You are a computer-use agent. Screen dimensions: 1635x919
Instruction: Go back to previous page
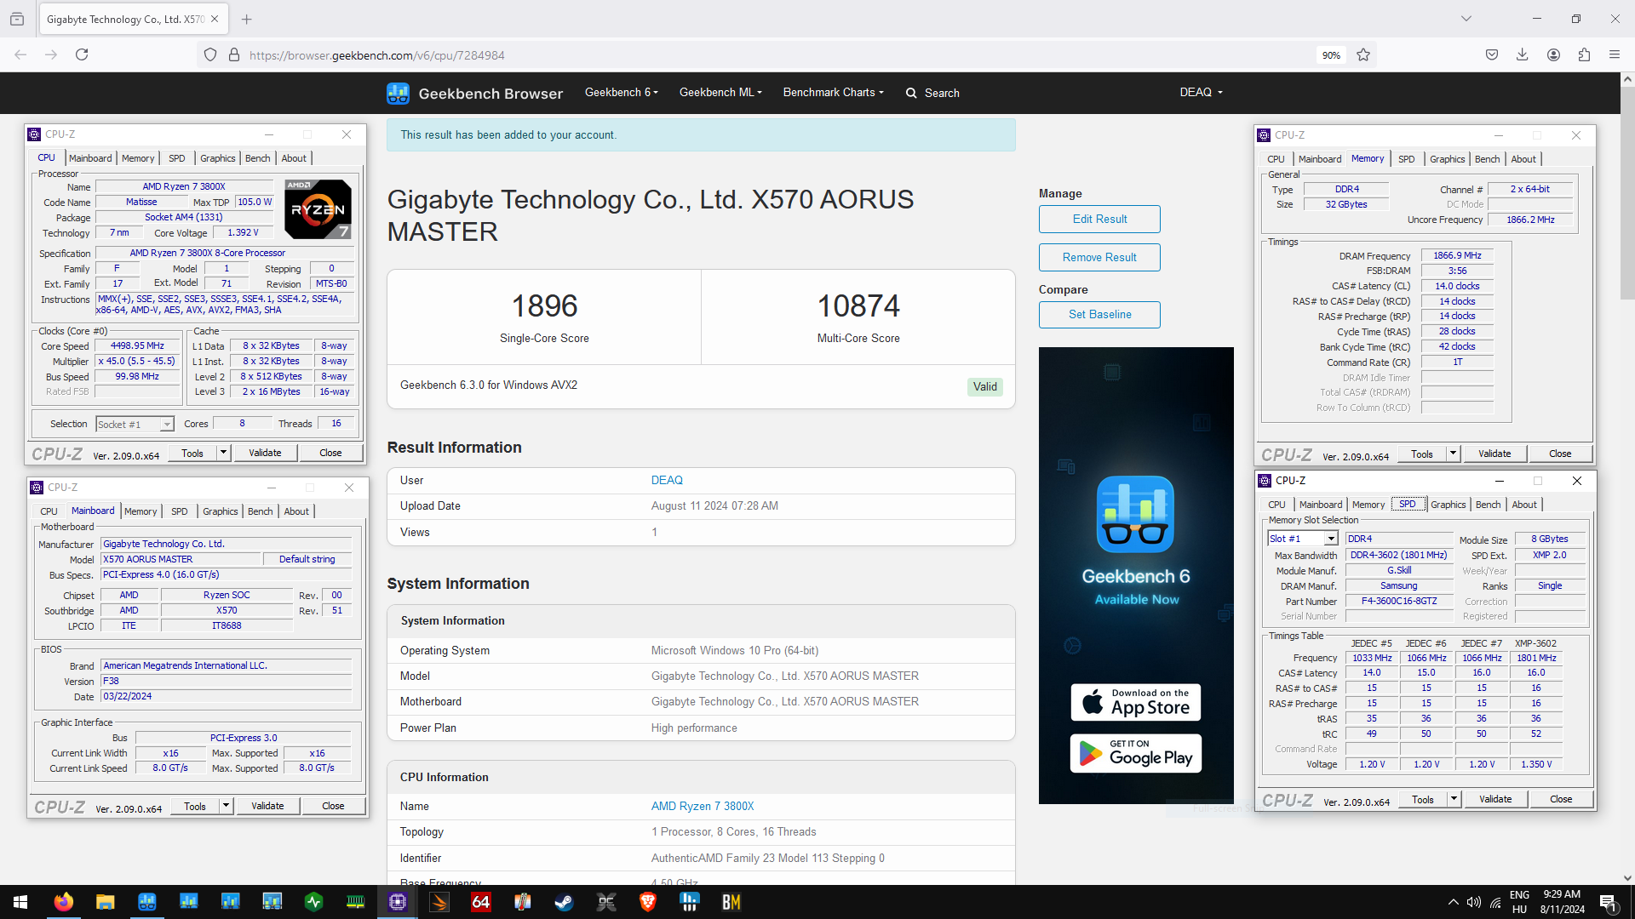pos(20,54)
